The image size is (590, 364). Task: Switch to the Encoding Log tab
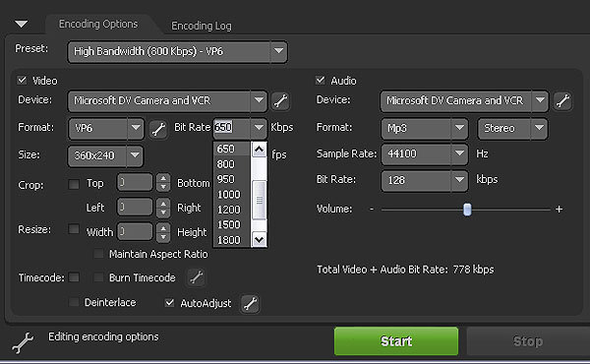pos(202,26)
